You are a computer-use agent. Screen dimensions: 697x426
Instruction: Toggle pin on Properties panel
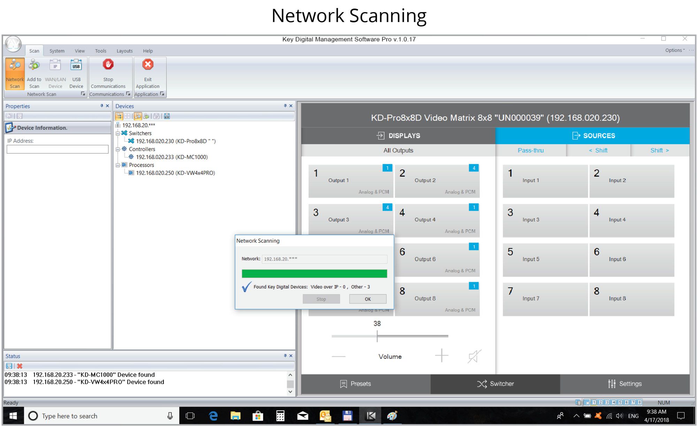coord(102,106)
